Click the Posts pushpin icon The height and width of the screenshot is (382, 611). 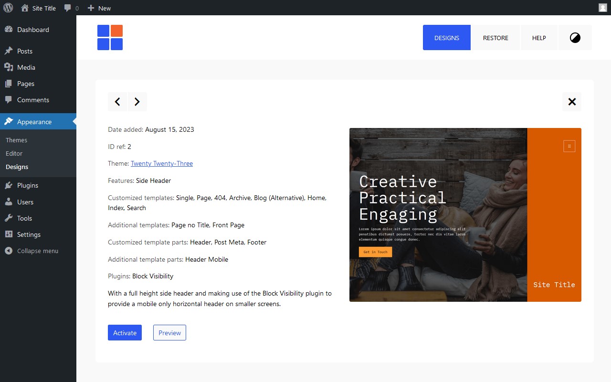tap(9, 51)
